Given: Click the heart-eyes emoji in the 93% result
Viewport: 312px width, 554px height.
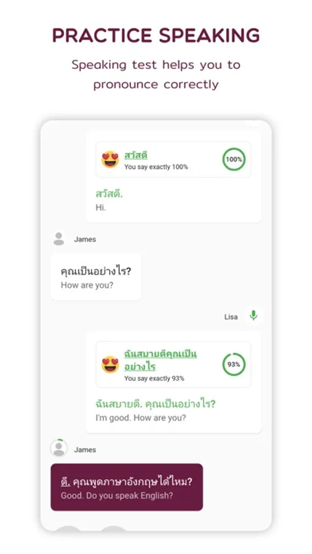Looking at the screenshot, I should coord(110,364).
